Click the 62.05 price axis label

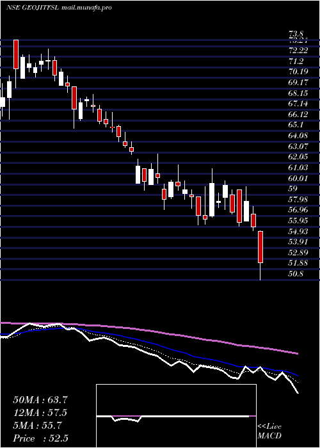coord(298,157)
